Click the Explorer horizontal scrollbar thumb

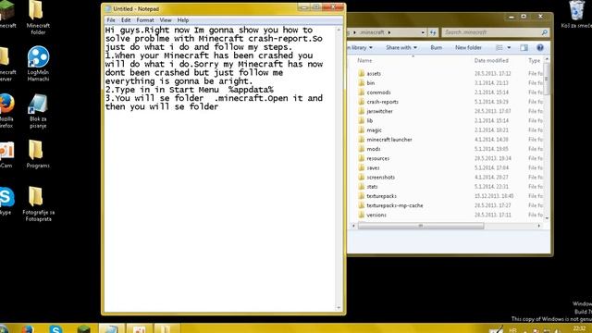tap(421, 226)
